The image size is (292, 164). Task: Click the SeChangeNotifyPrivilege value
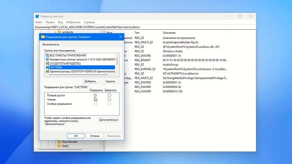click(x=195, y=78)
